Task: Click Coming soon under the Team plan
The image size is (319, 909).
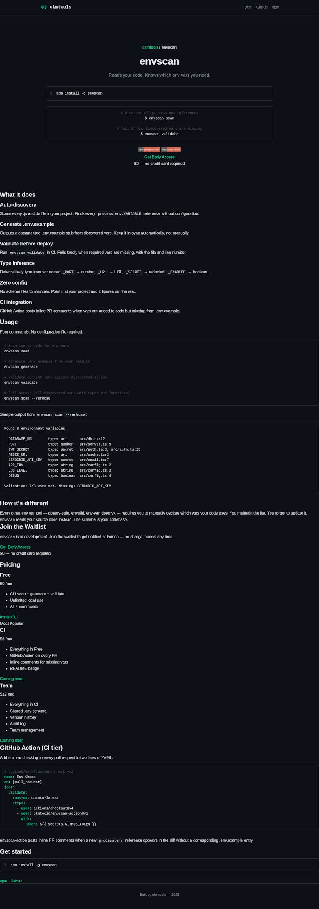Action: pos(12,740)
